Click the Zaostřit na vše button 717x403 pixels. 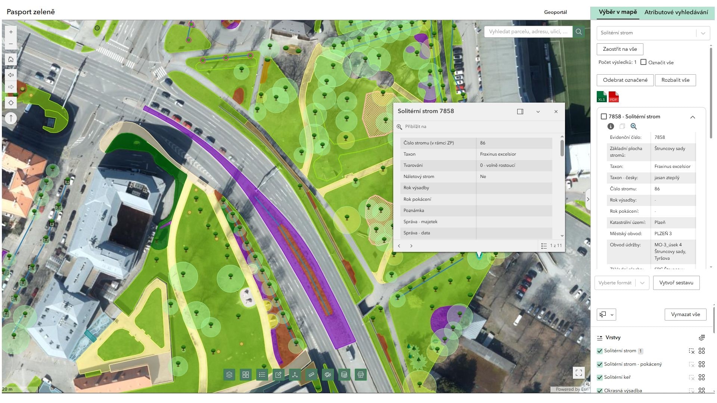point(620,49)
